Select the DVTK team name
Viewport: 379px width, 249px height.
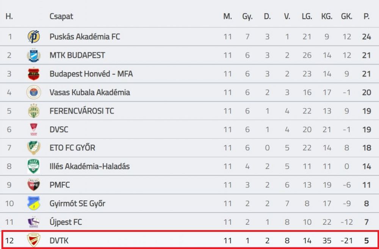tap(59, 241)
